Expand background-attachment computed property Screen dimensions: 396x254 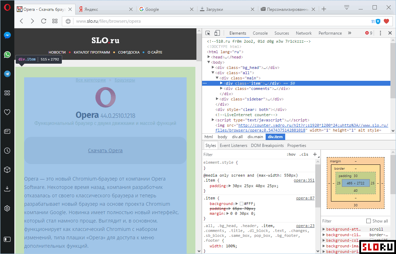(x=324, y=229)
